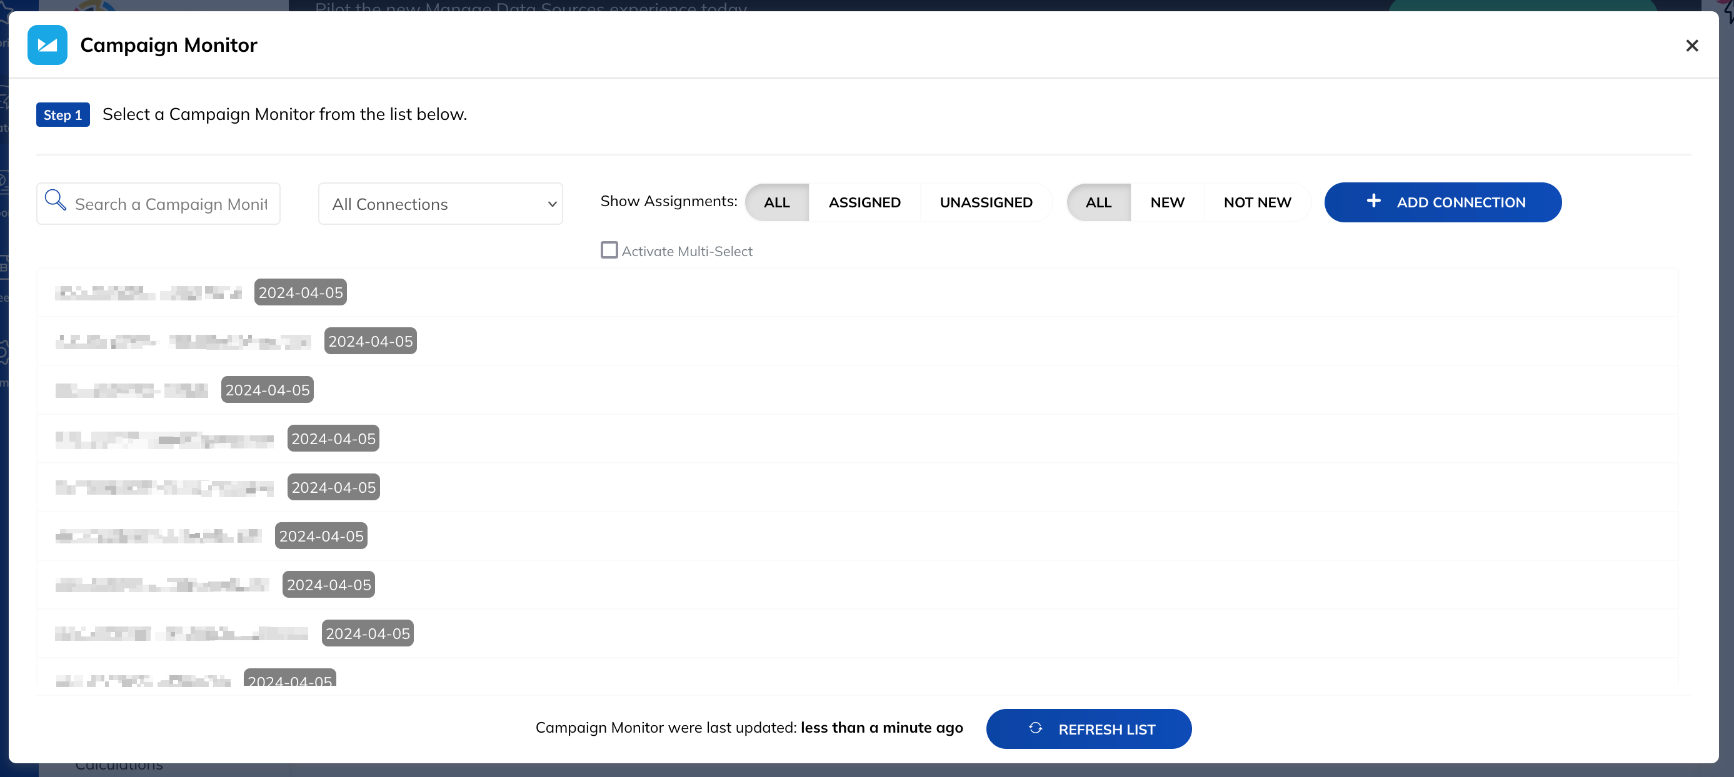Select the sixth list row dated 2024-04-05
Screen dimensions: 1734x777
[857, 536]
